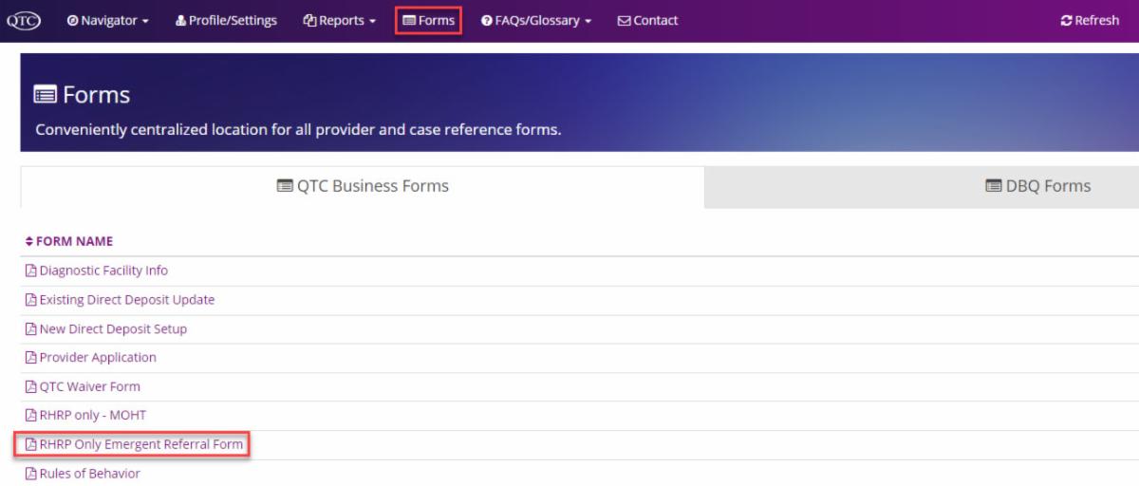
Task: Click the PDF icon beside QTC Waiver Form
Action: click(30, 387)
